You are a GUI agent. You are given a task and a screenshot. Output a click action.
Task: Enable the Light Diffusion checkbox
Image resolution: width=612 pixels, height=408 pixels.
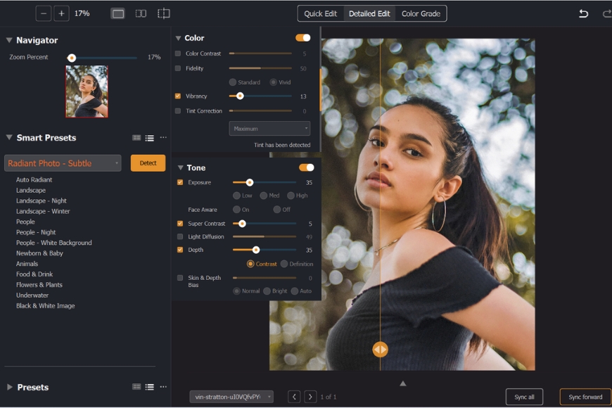(x=180, y=236)
